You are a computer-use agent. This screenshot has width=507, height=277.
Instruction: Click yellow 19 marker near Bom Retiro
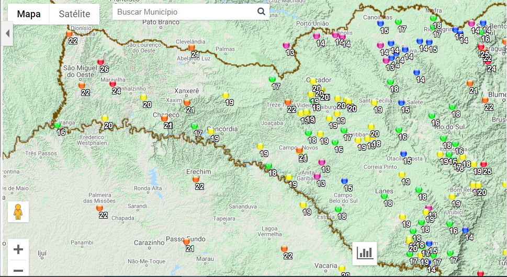pos(453,197)
